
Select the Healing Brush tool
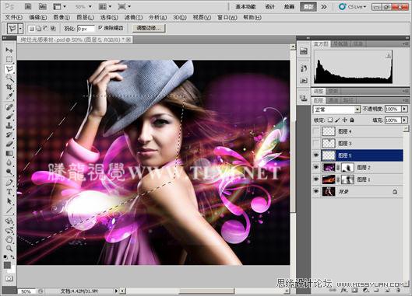click(9, 107)
